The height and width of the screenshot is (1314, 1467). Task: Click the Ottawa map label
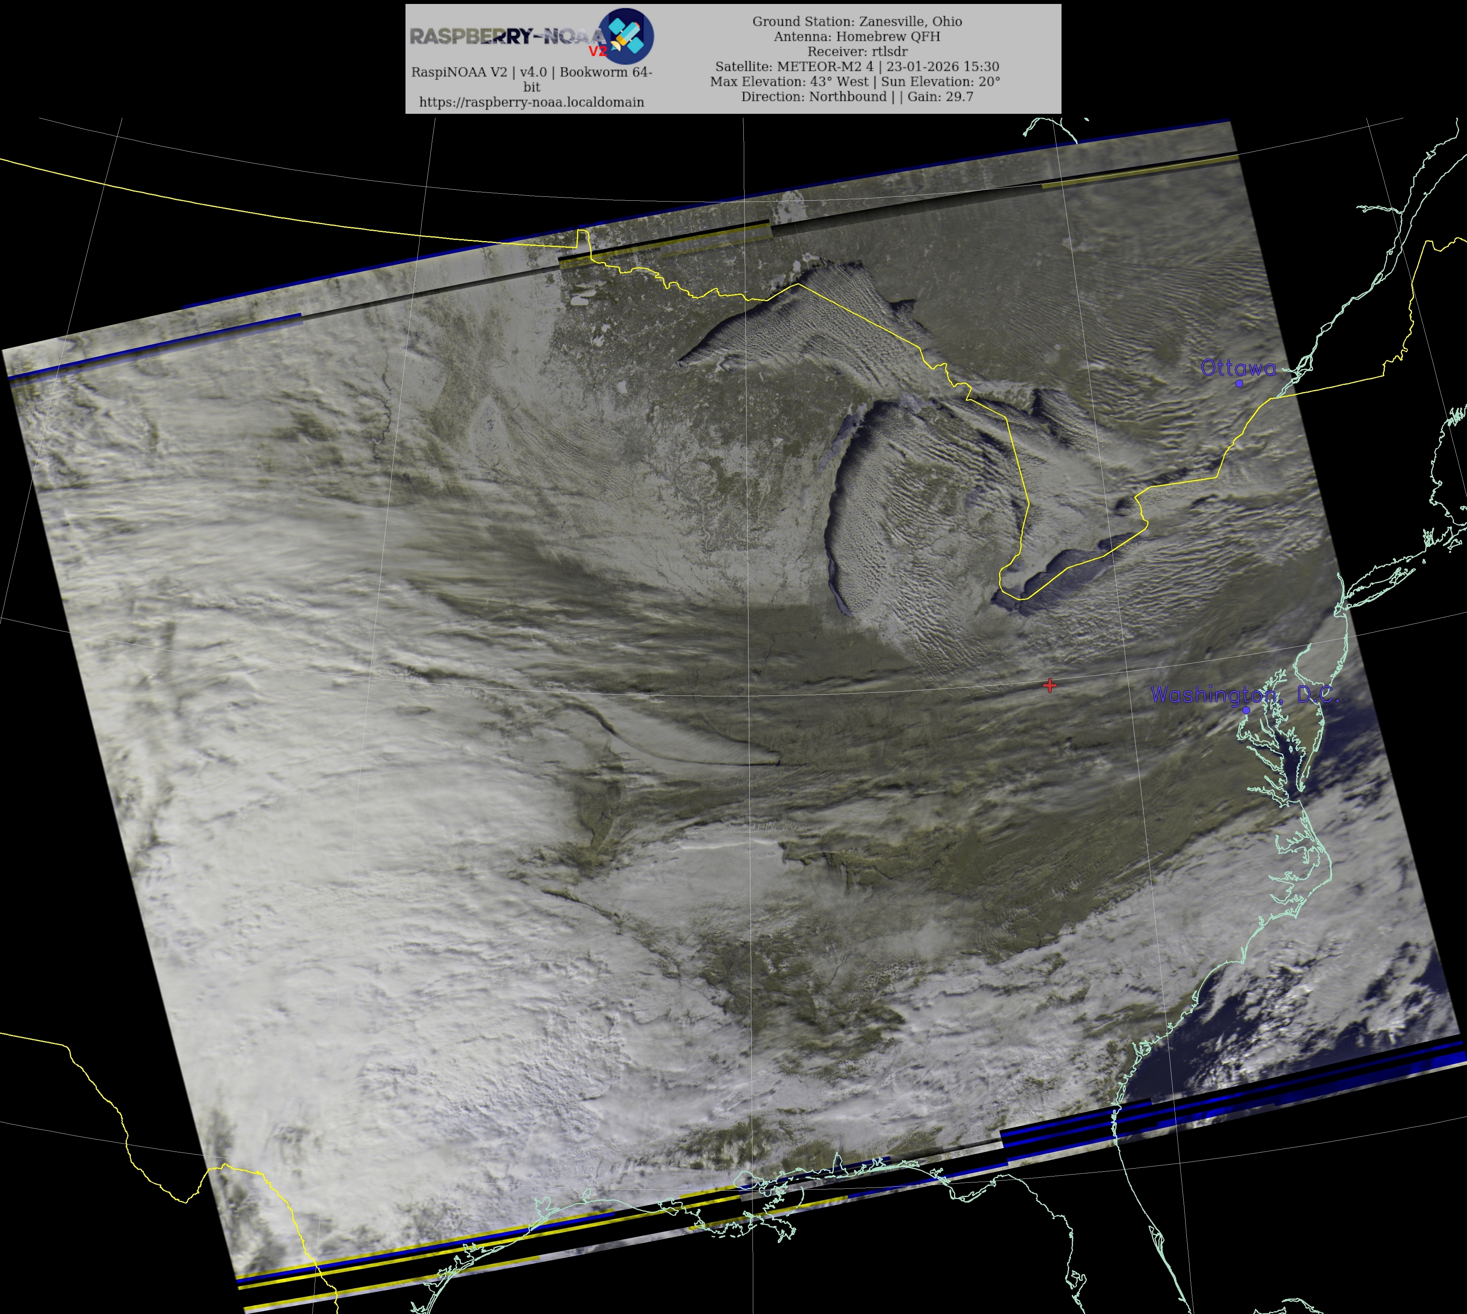pyautogui.click(x=1237, y=368)
